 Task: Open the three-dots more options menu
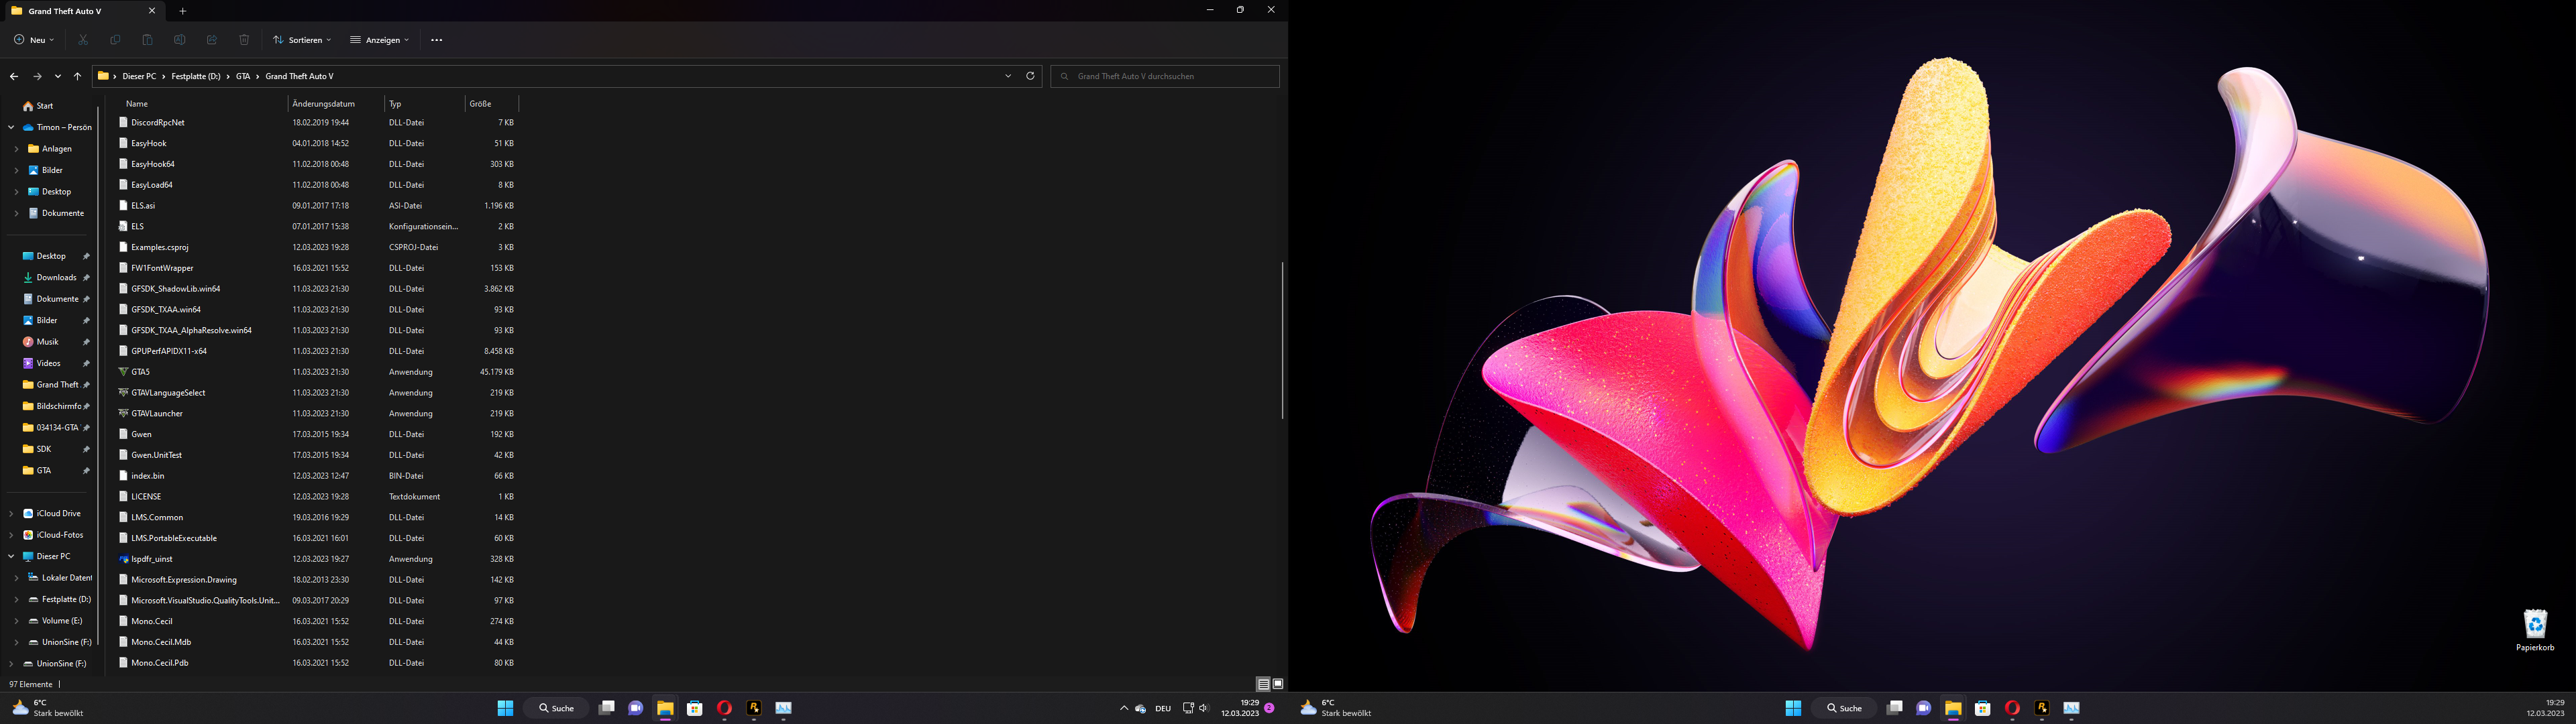pos(436,40)
